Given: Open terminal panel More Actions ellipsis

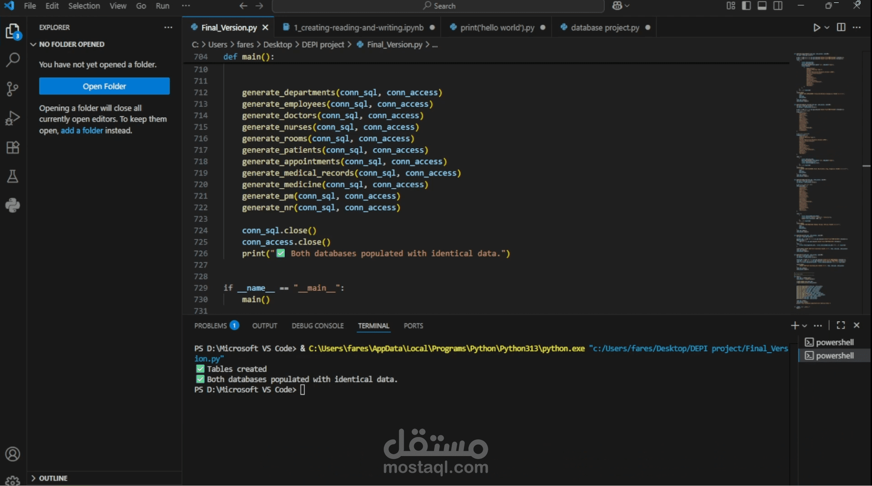Looking at the screenshot, I should point(818,325).
